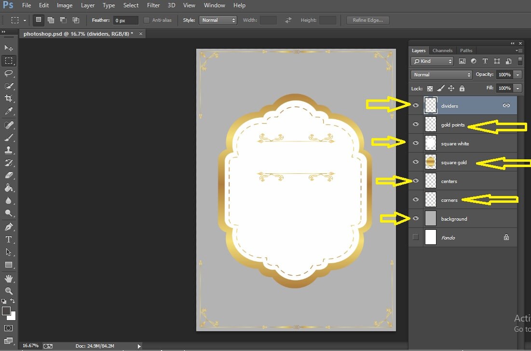Open the Style dropdown in the options bar
Screen dimensions: 531x351
coord(217,20)
